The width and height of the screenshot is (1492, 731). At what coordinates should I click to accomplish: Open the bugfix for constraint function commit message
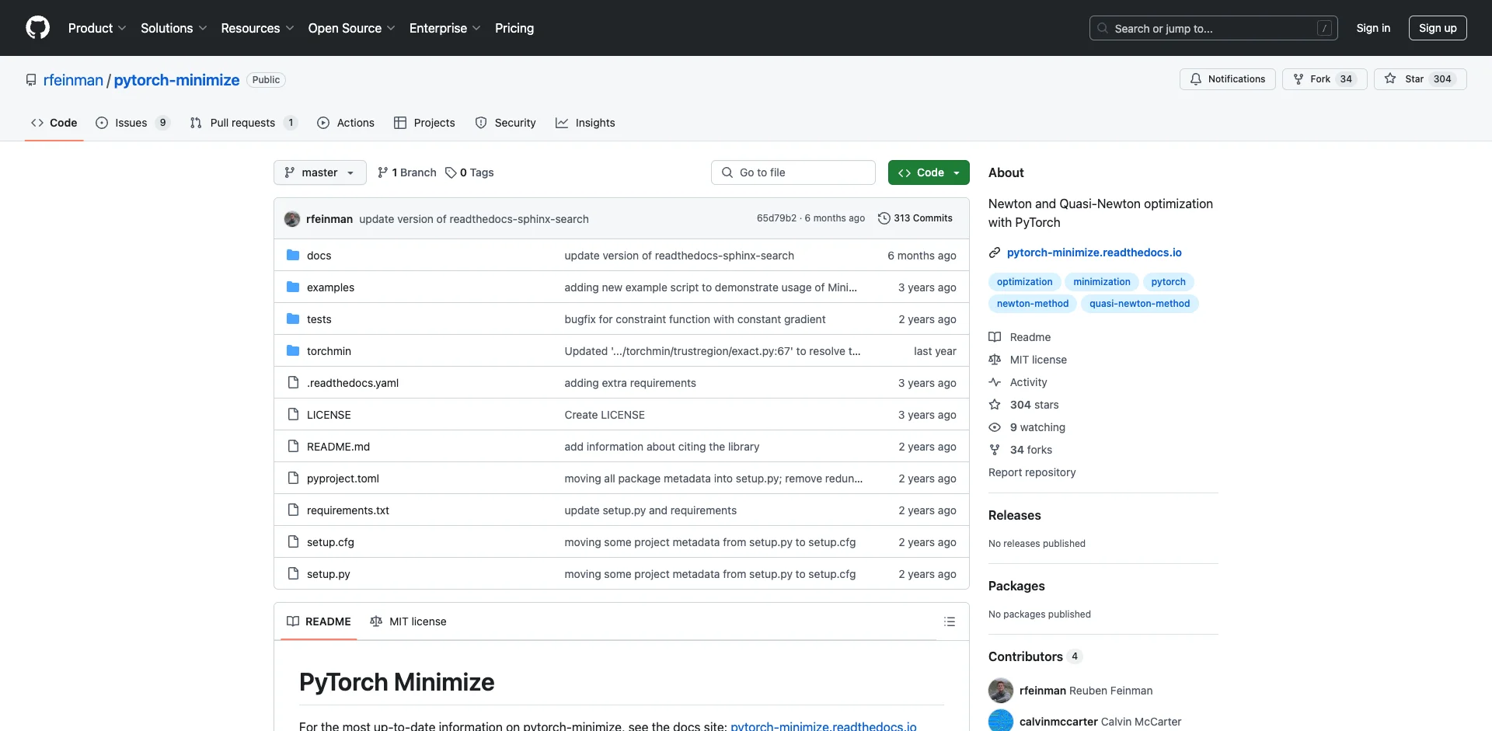tap(695, 319)
